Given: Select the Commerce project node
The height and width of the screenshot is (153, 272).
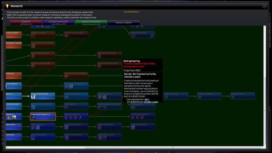Looking at the screenshot, I should coord(14,137).
